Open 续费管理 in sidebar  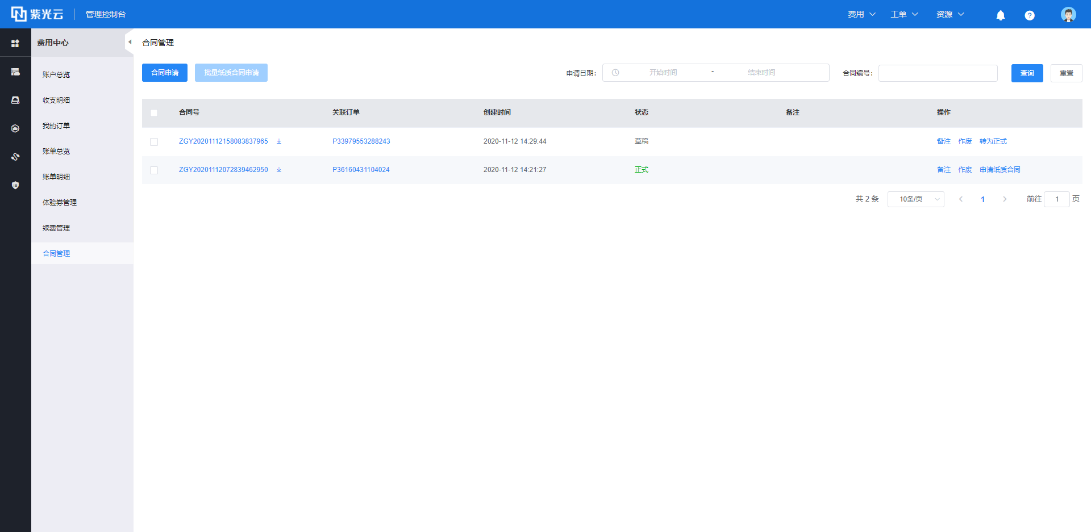click(x=56, y=228)
